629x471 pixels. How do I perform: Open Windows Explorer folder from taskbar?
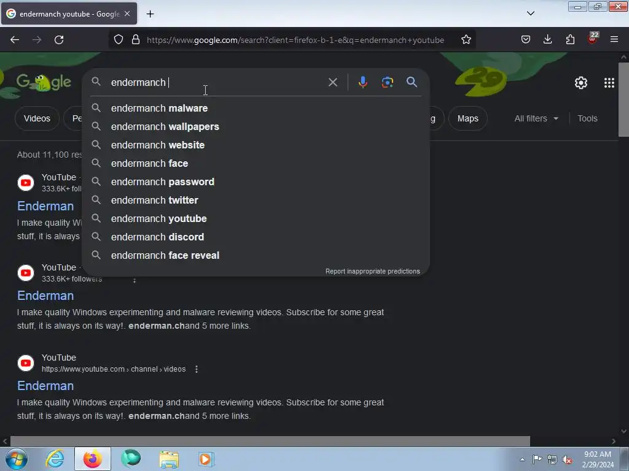tap(169, 459)
